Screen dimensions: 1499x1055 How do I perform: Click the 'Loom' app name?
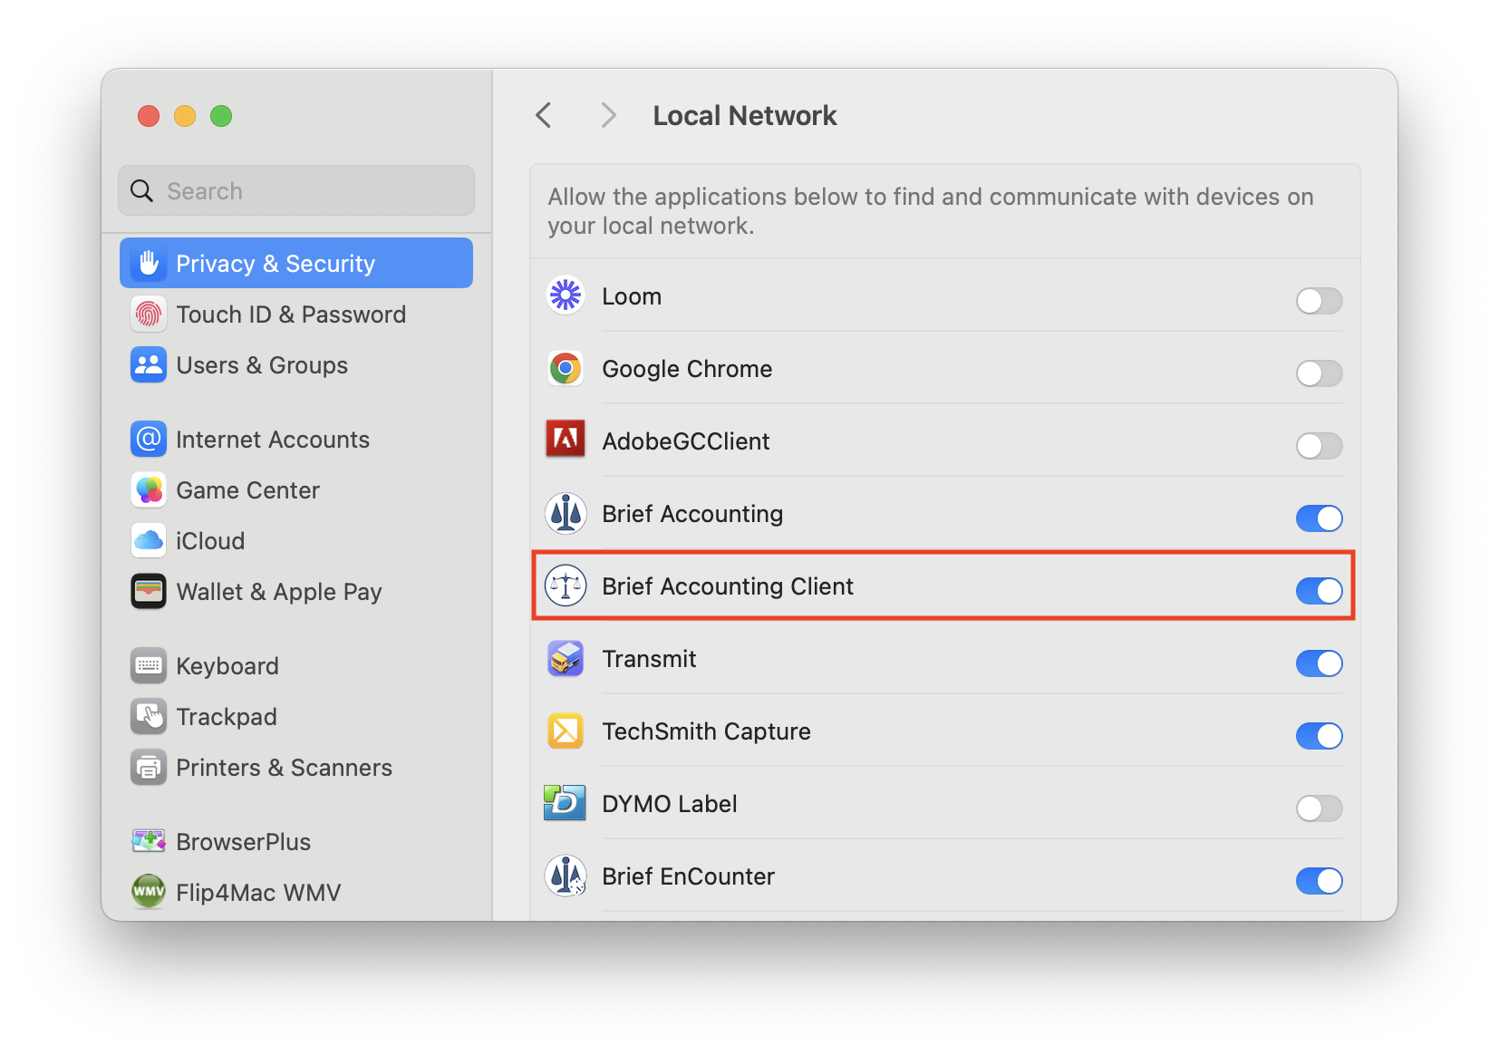pyautogui.click(x=632, y=296)
